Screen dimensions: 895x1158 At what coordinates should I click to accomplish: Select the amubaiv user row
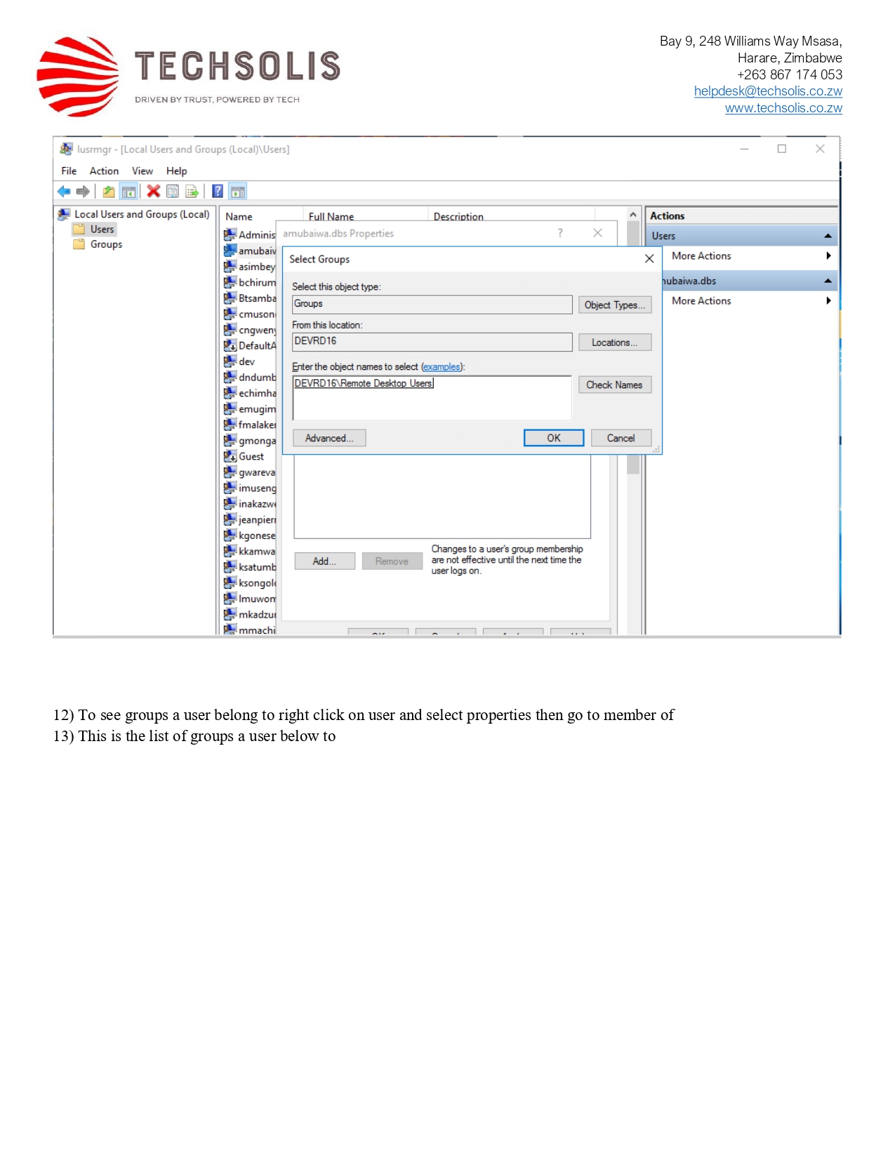(x=250, y=251)
